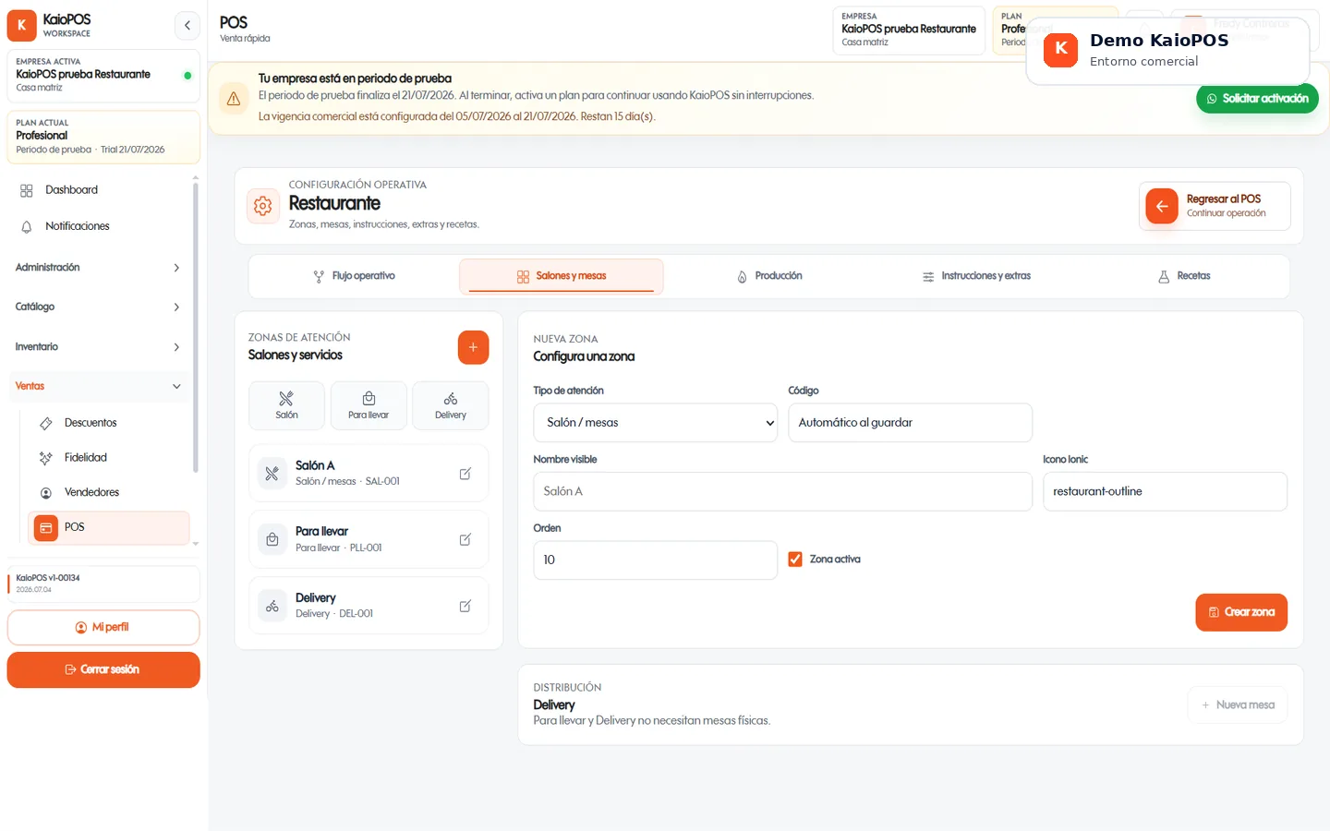Click Cerrar sesión button

pyautogui.click(x=103, y=669)
